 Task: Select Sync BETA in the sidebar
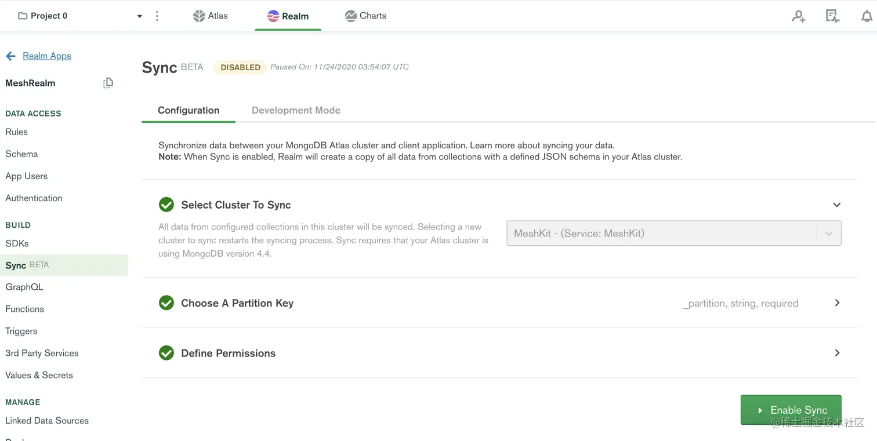pyautogui.click(x=64, y=265)
